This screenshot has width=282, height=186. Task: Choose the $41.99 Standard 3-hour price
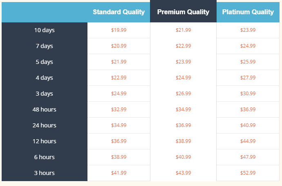119,173
